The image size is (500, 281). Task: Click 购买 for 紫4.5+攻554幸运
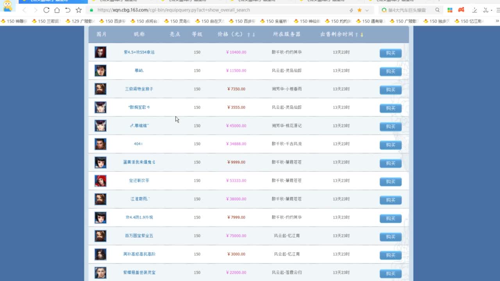point(391,53)
